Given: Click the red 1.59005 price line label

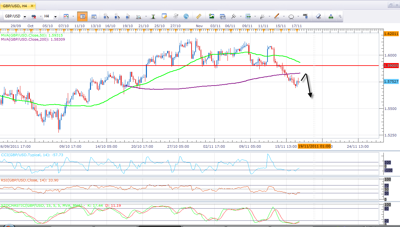Looking at the screenshot, I should pos(391,66).
